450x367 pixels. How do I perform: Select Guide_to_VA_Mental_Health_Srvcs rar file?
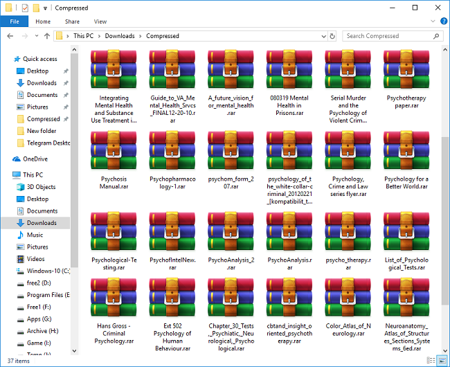coord(172,87)
